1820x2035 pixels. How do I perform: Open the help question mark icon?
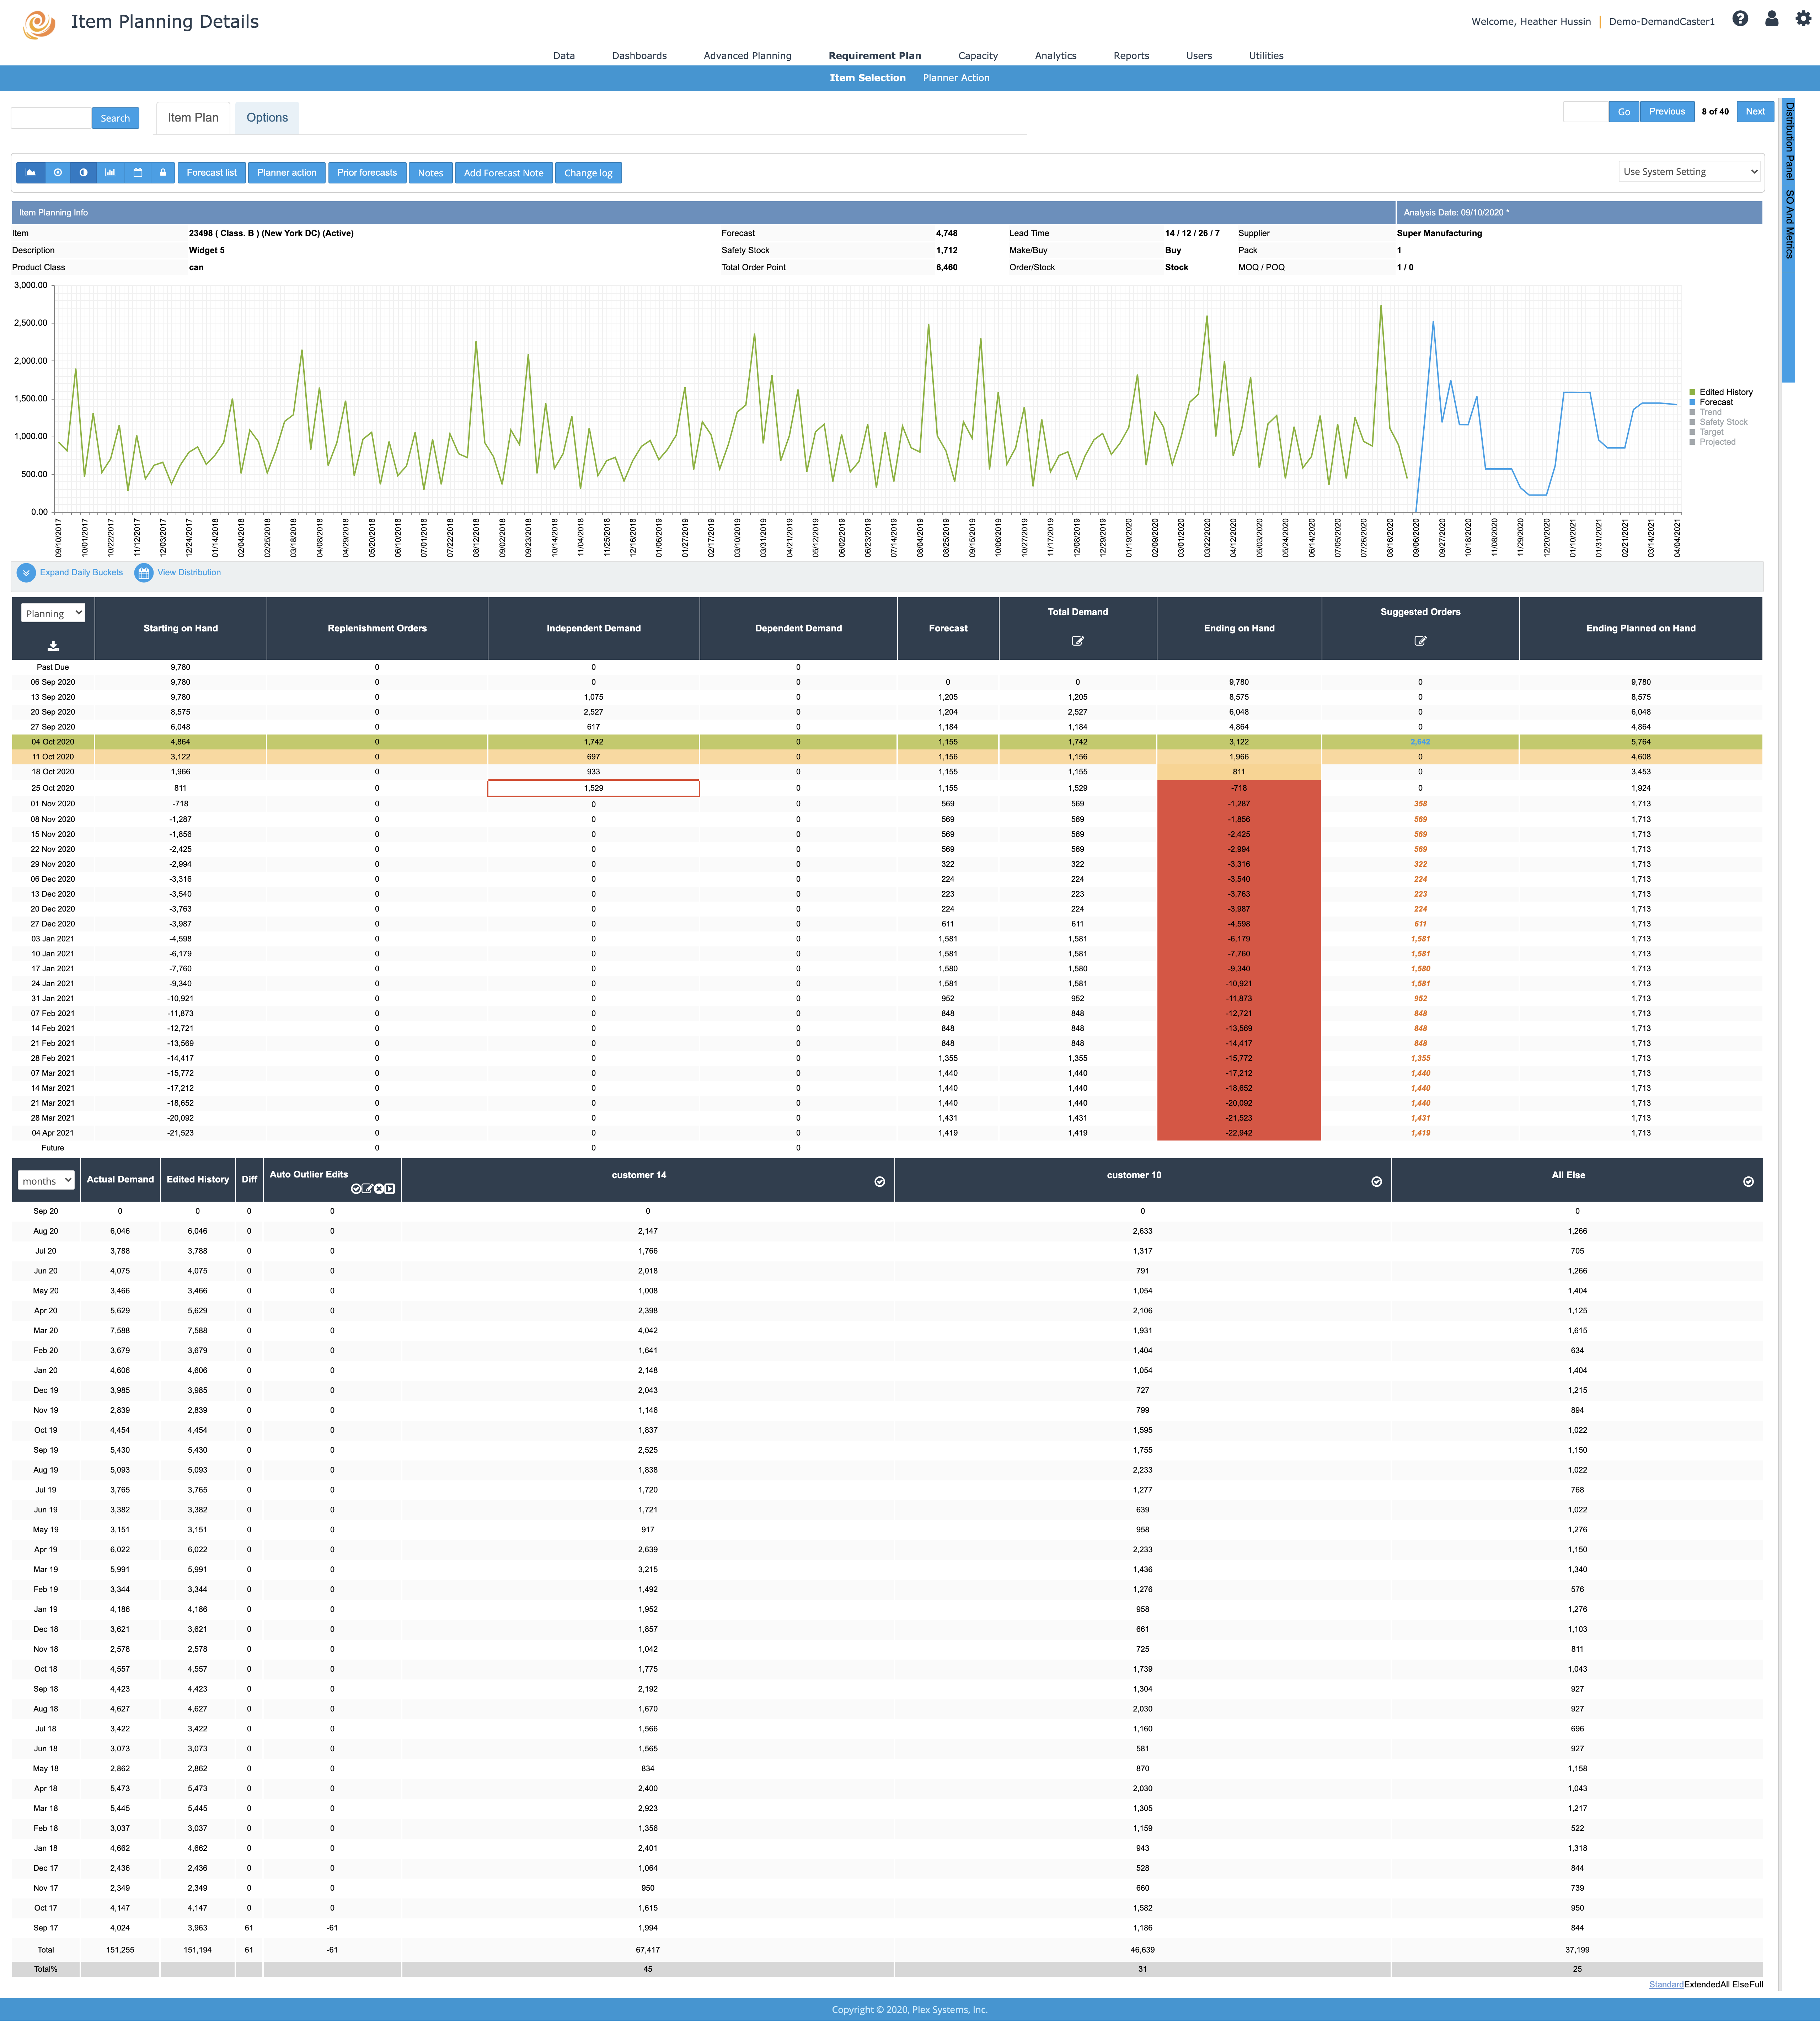[x=1740, y=19]
